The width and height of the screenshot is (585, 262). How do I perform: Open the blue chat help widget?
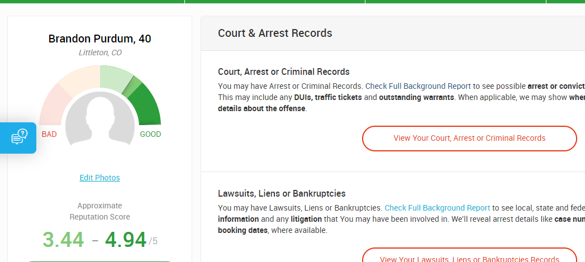[x=19, y=137]
